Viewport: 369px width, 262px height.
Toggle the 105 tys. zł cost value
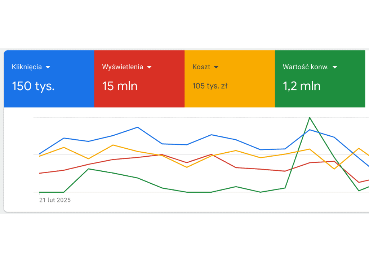(x=210, y=86)
